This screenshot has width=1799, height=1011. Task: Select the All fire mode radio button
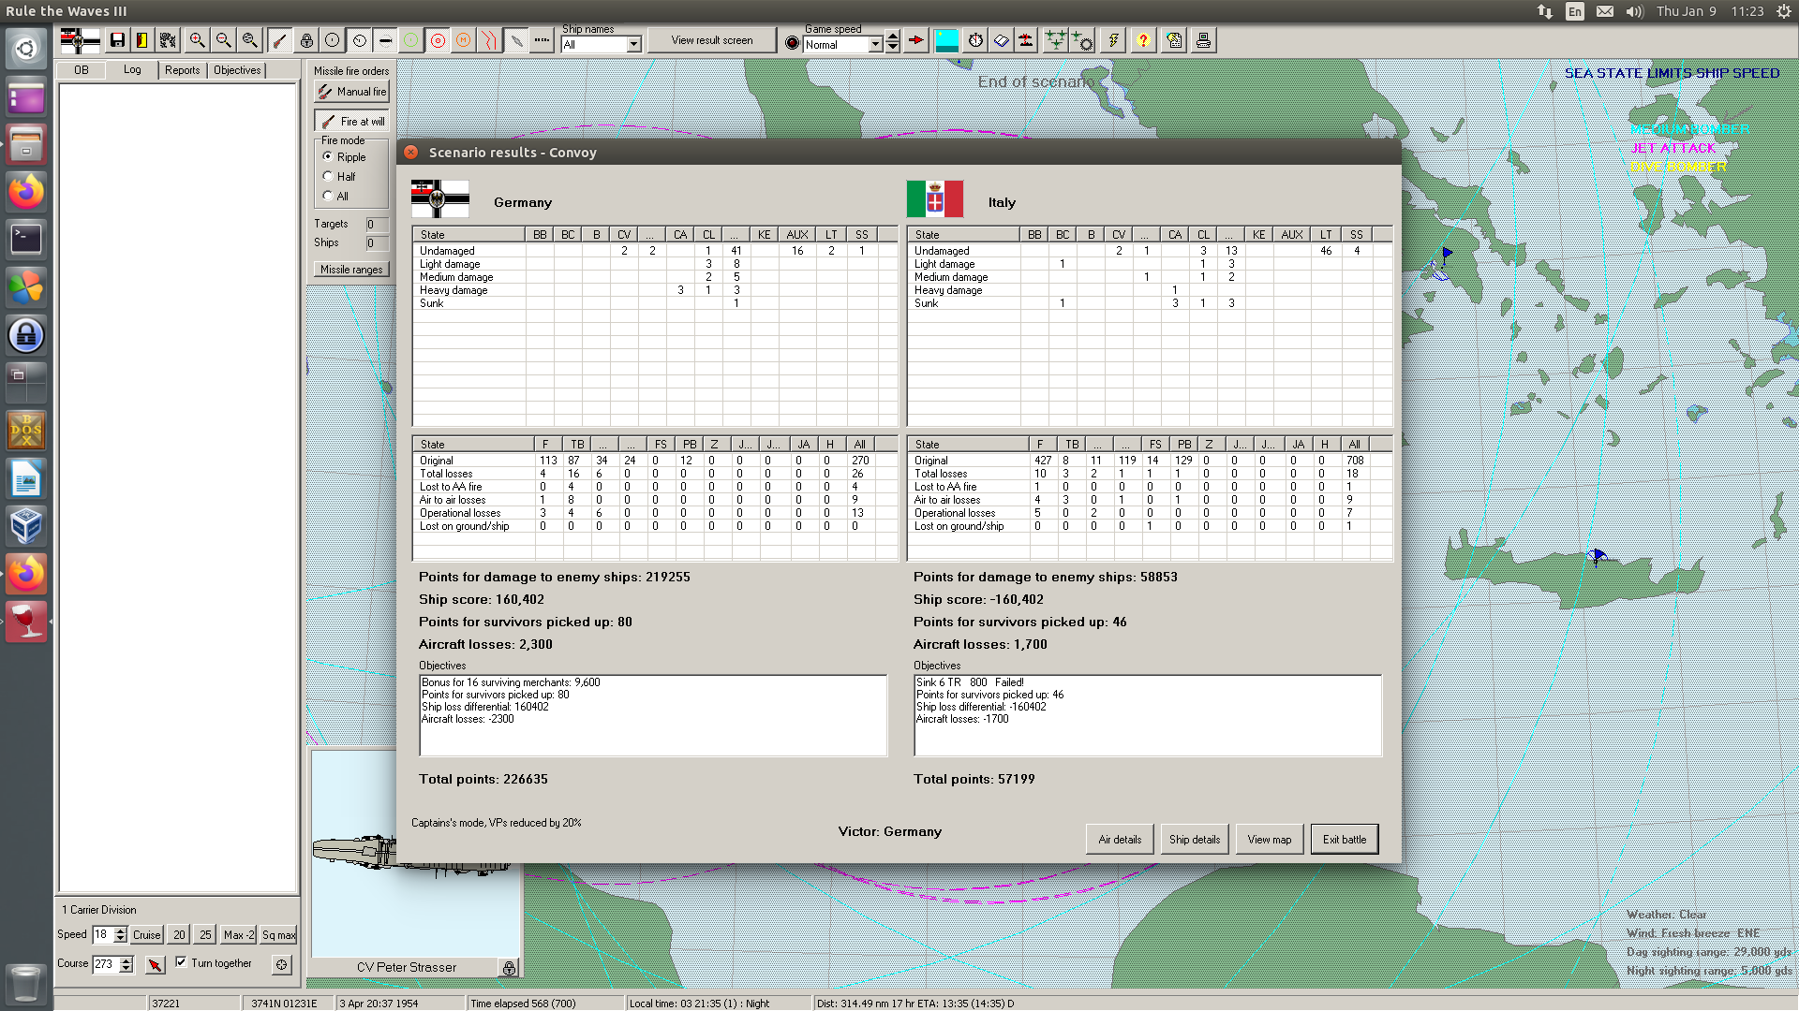pos(328,196)
